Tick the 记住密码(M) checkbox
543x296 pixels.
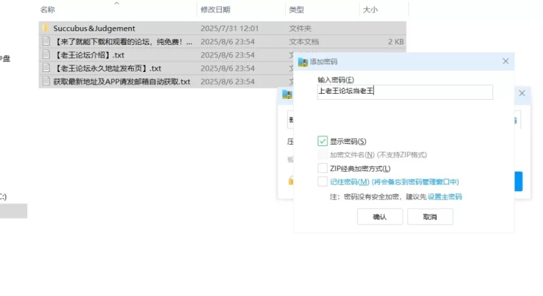(x=322, y=181)
